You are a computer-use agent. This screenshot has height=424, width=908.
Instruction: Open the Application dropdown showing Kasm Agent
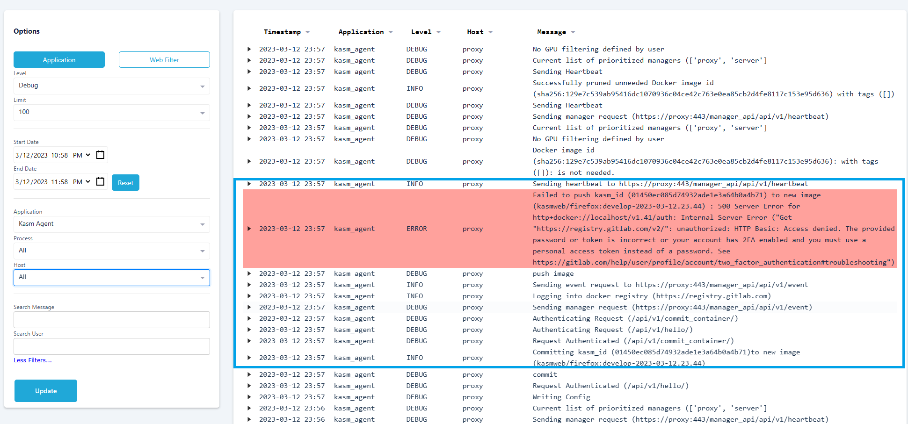[x=111, y=224]
